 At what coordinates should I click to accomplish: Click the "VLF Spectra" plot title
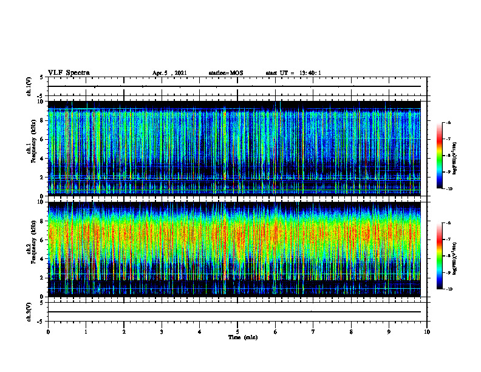(x=69, y=73)
